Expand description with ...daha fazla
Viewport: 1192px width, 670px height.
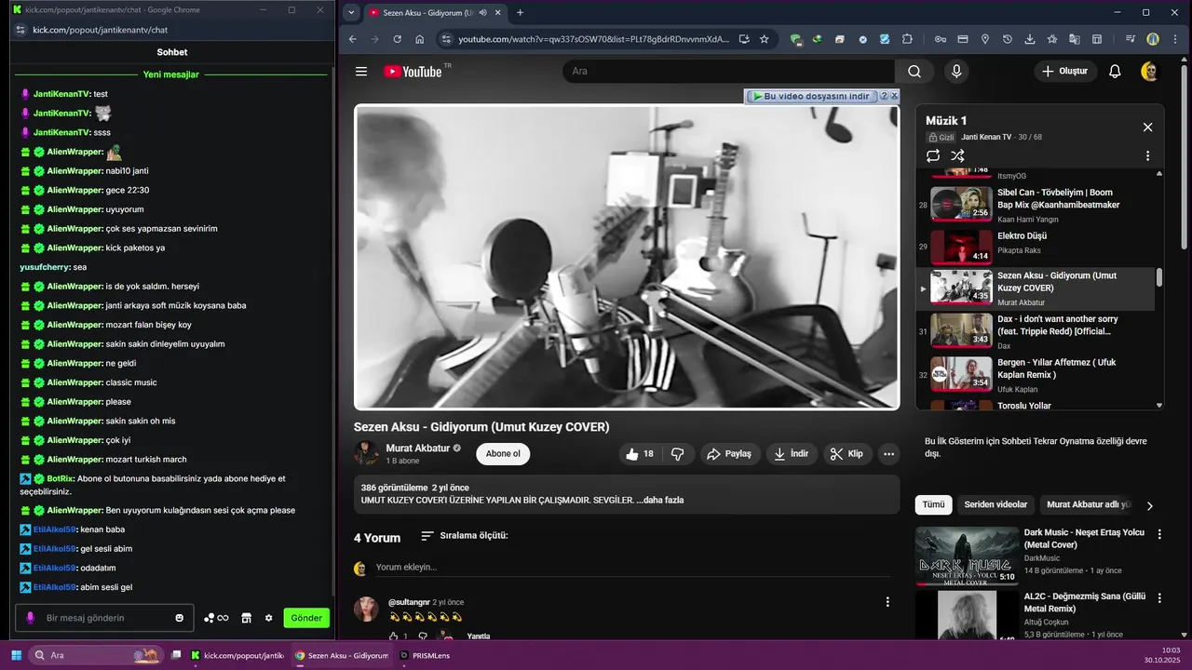(x=661, y=501)
